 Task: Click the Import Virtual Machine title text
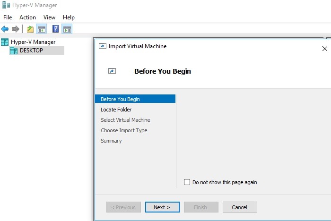[x=138, y=46]
